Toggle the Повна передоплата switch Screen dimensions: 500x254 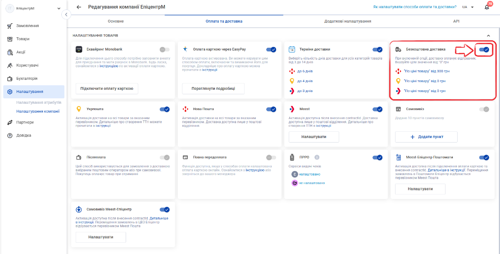click(271, 157)
